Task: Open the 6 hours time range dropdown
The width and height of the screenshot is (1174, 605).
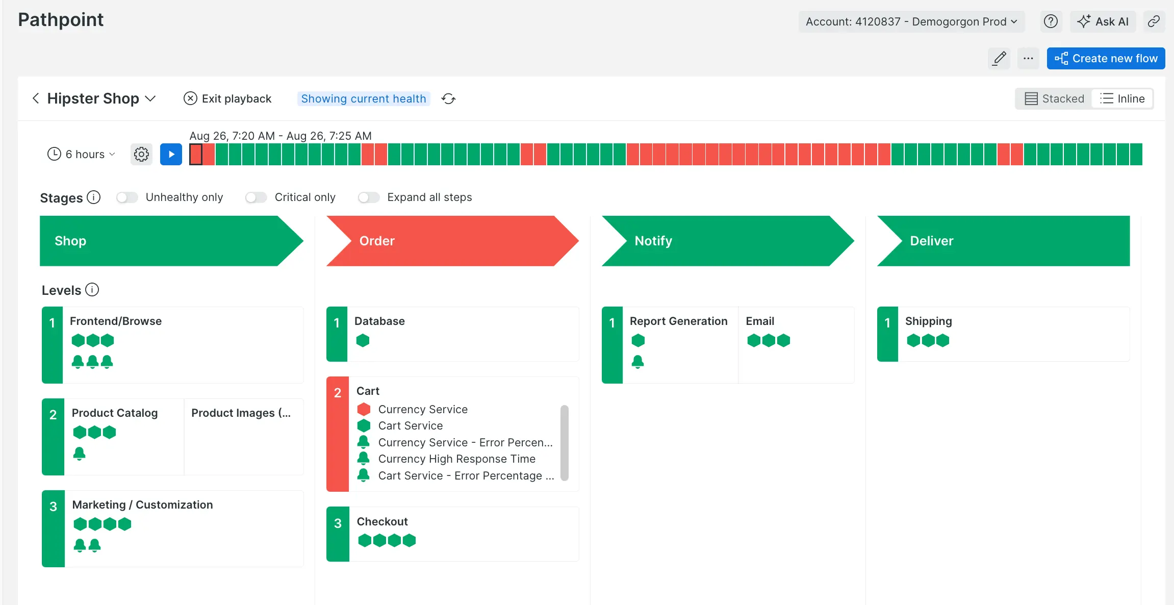Action: 82,154
